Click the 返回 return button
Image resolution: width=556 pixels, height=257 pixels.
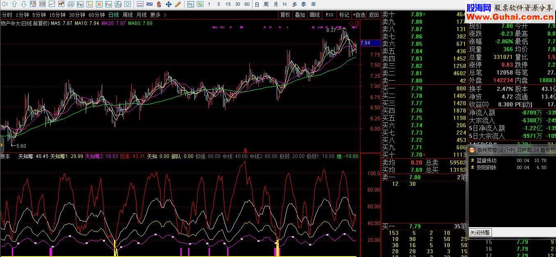click(374, 15)
